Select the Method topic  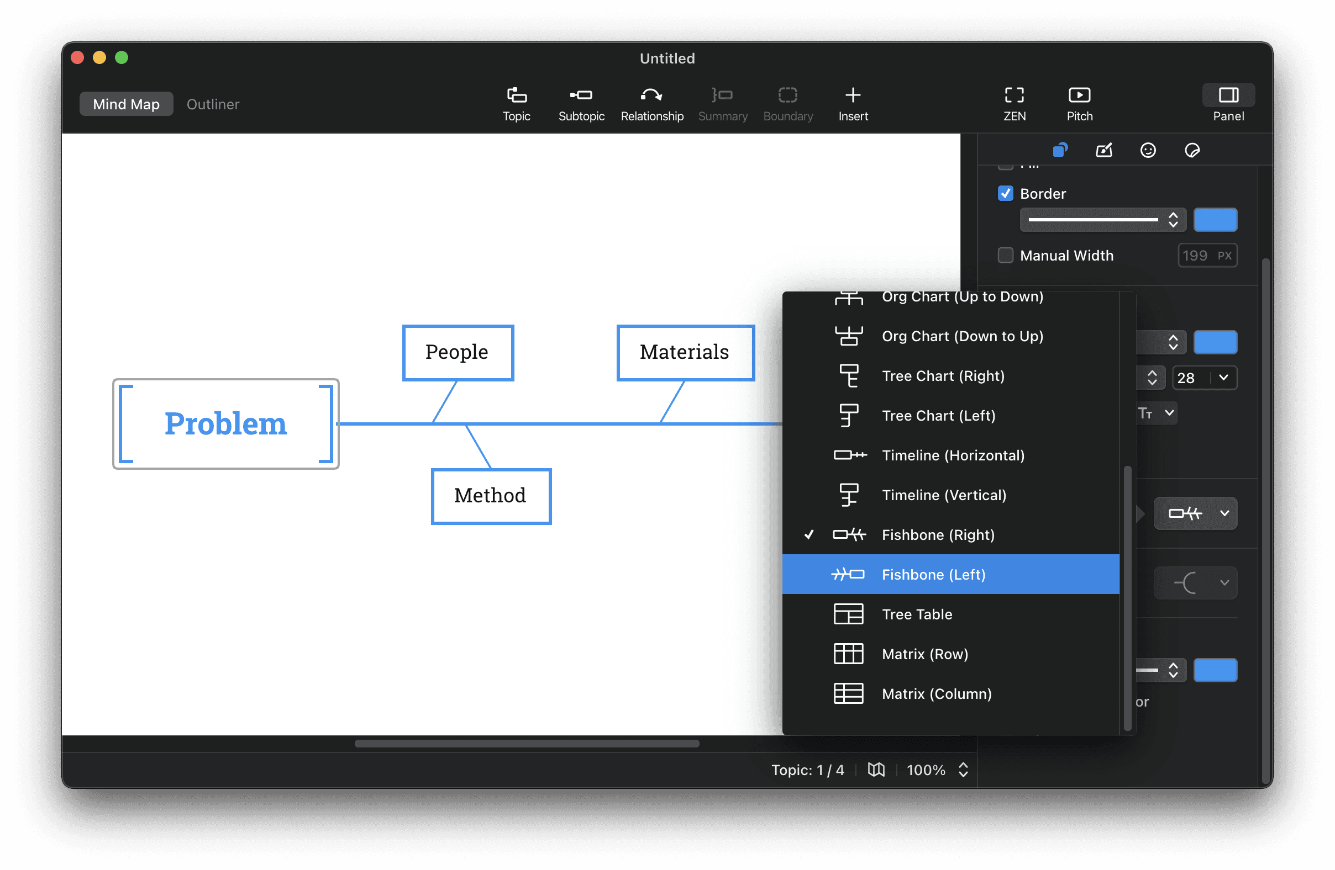click(491, 496)
